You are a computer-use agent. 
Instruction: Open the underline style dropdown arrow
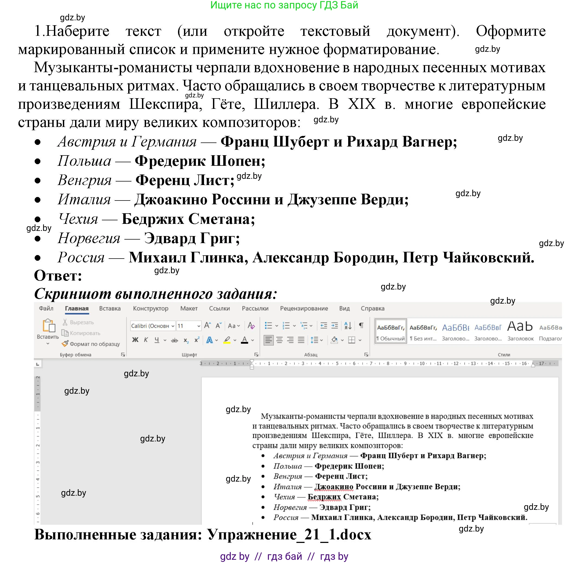click(x=165, y=340)
